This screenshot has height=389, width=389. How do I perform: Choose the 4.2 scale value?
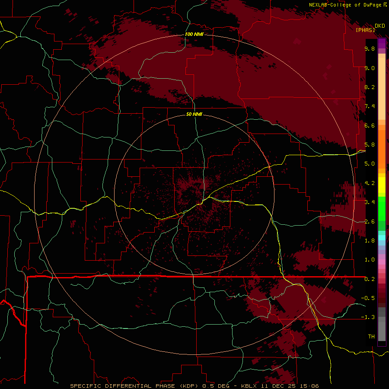coord(370,183)
